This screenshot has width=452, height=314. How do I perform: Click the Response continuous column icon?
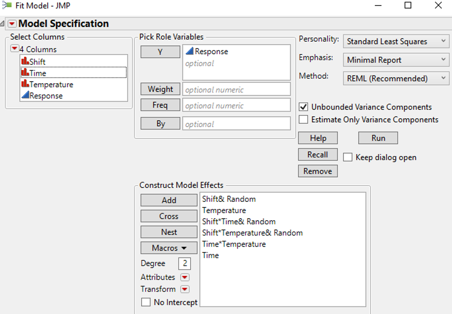coord(25,95)
